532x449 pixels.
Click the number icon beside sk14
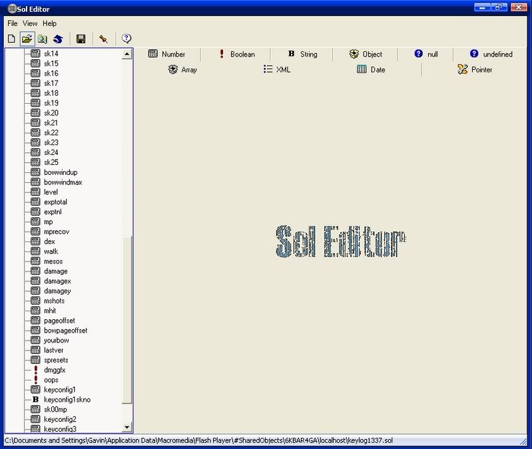[36, 53]
